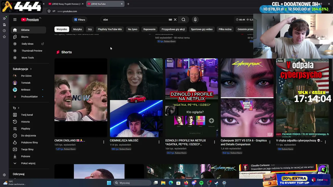Select the 'Piłka nożna' filter chip
The height and width of the screenshot is (187, 333).
click(225, 29)
